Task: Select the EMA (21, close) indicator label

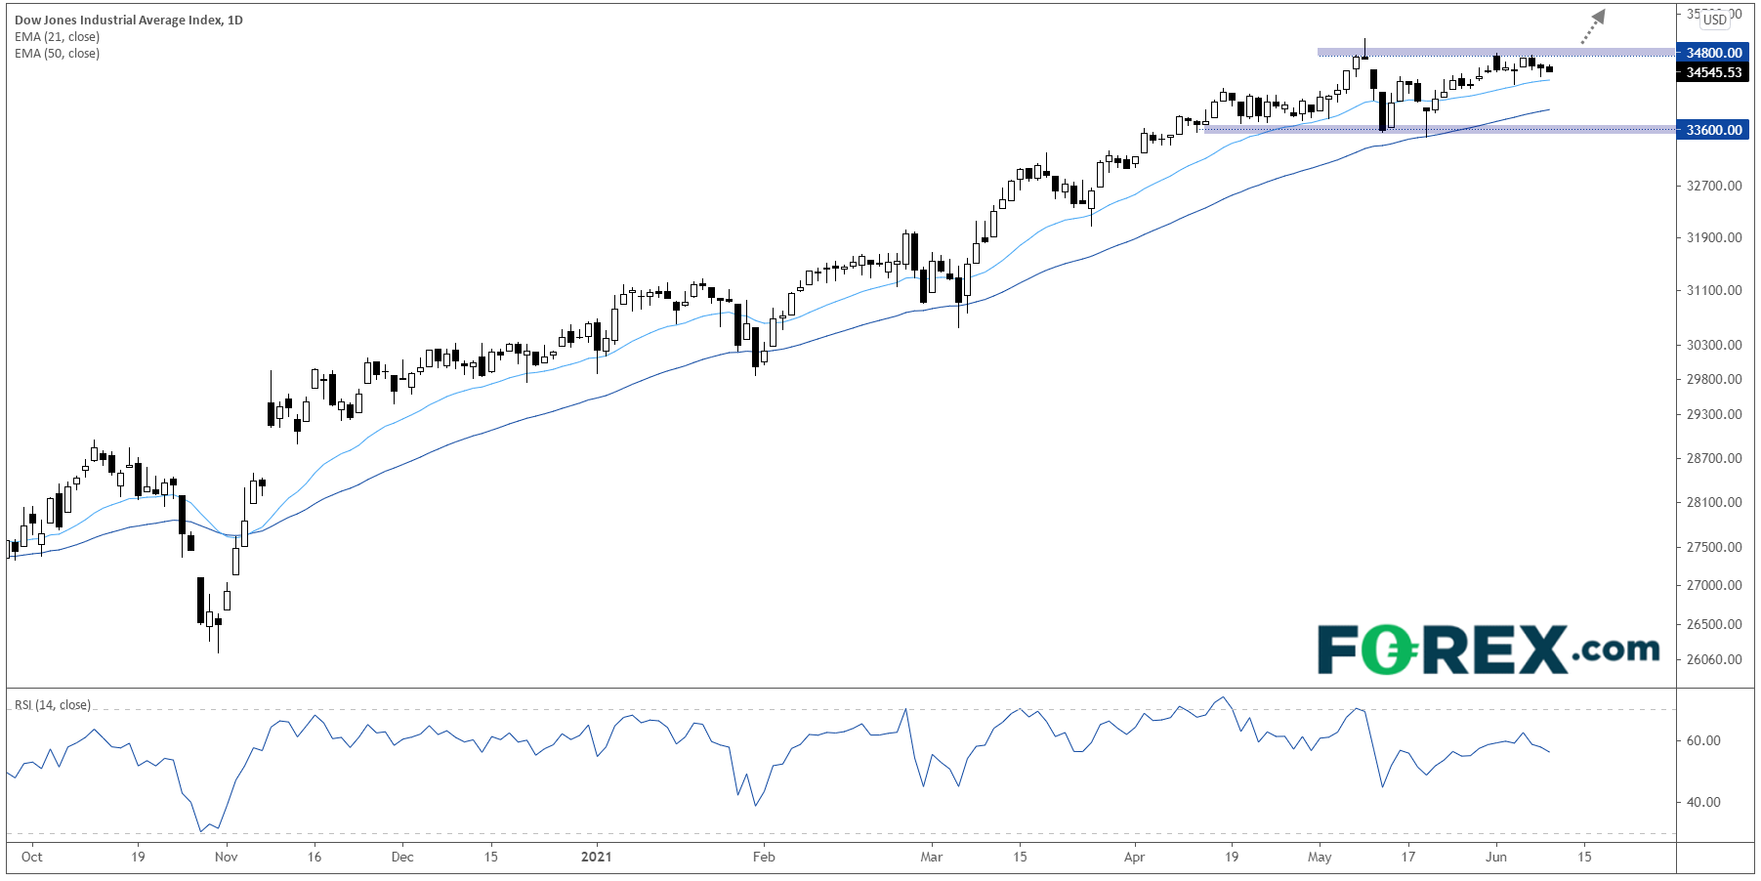Action: click(57, 37)
